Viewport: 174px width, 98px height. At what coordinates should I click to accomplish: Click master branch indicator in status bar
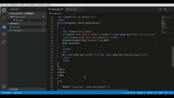[7, 93]
